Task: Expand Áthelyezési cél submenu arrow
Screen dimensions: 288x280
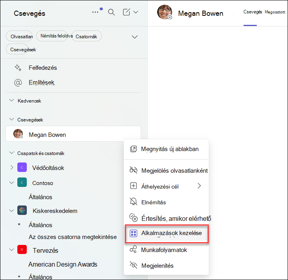Action: (199, 186)
